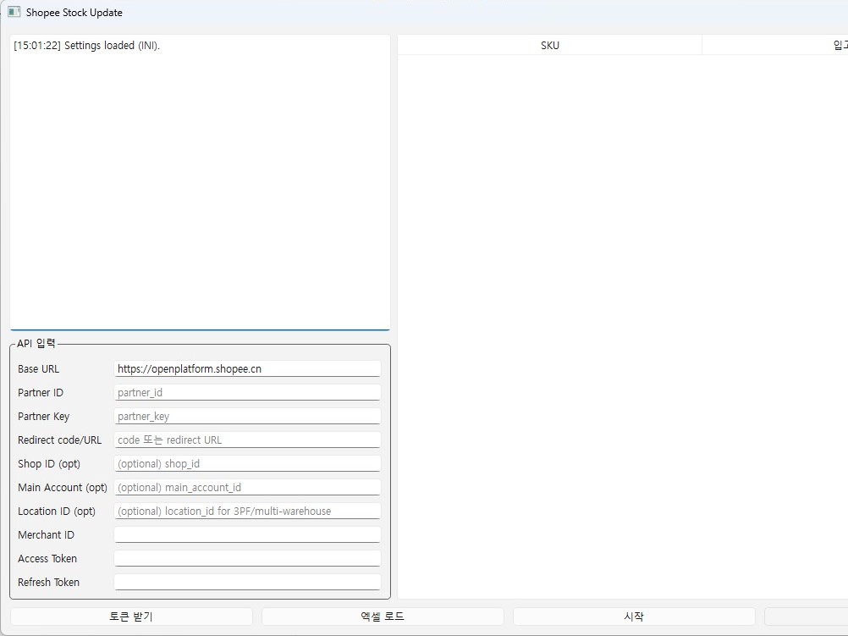Click the 엑셀 로드 button
Screen dimensions: 848x636
383,617
